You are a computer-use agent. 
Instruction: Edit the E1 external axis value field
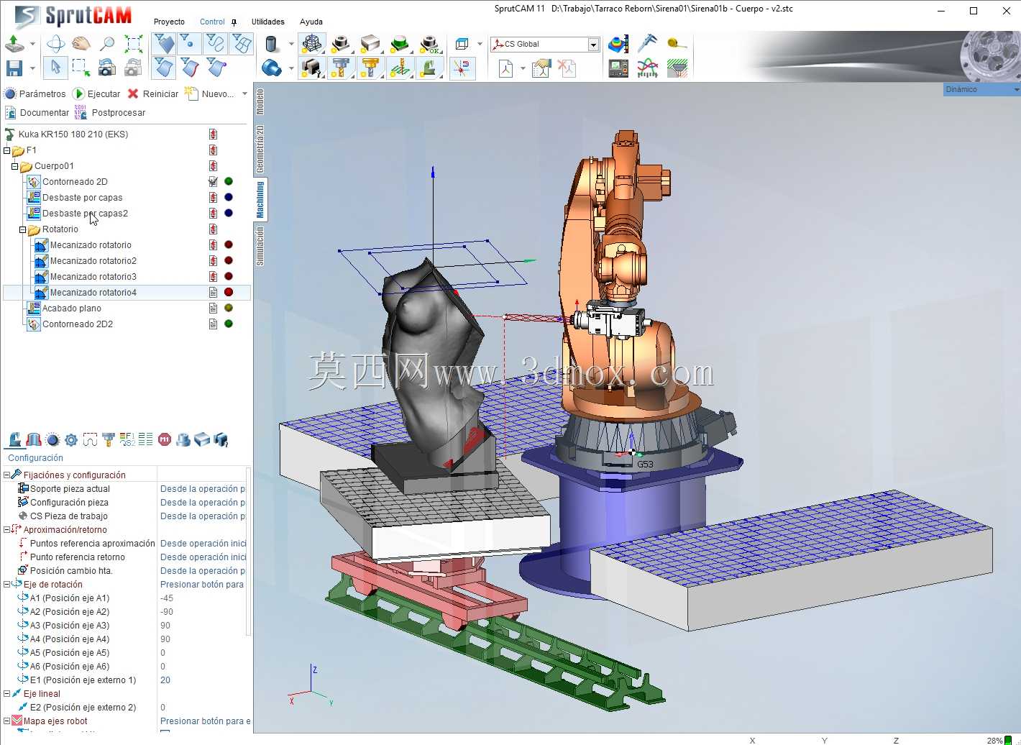(203, 680)
